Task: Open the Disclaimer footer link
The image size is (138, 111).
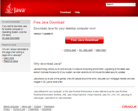Action: [x=46, y=109]
